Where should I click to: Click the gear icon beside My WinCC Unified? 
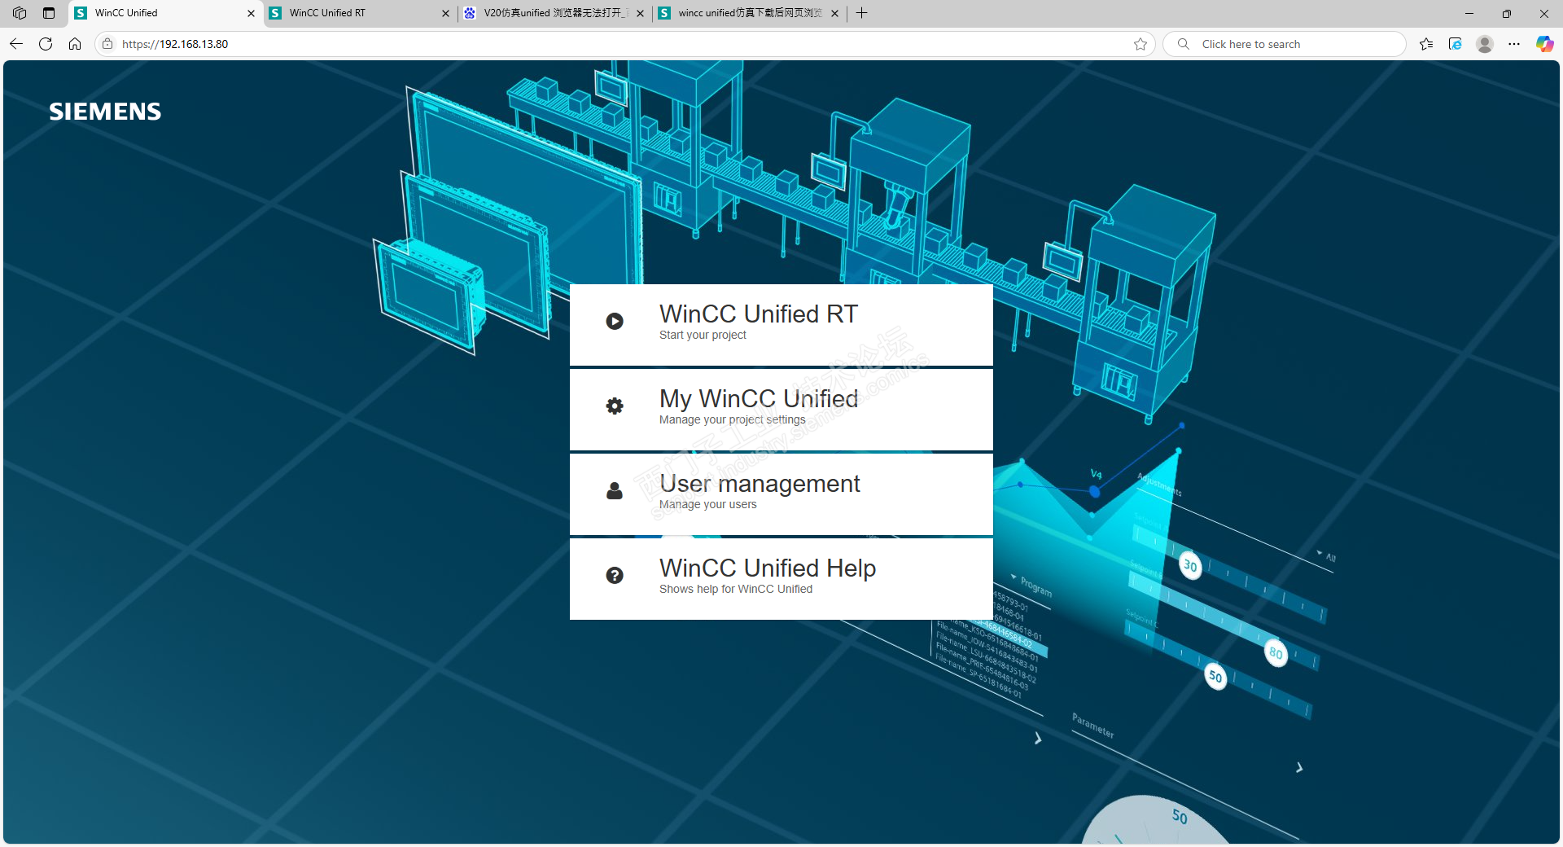[x=615, y=406]
